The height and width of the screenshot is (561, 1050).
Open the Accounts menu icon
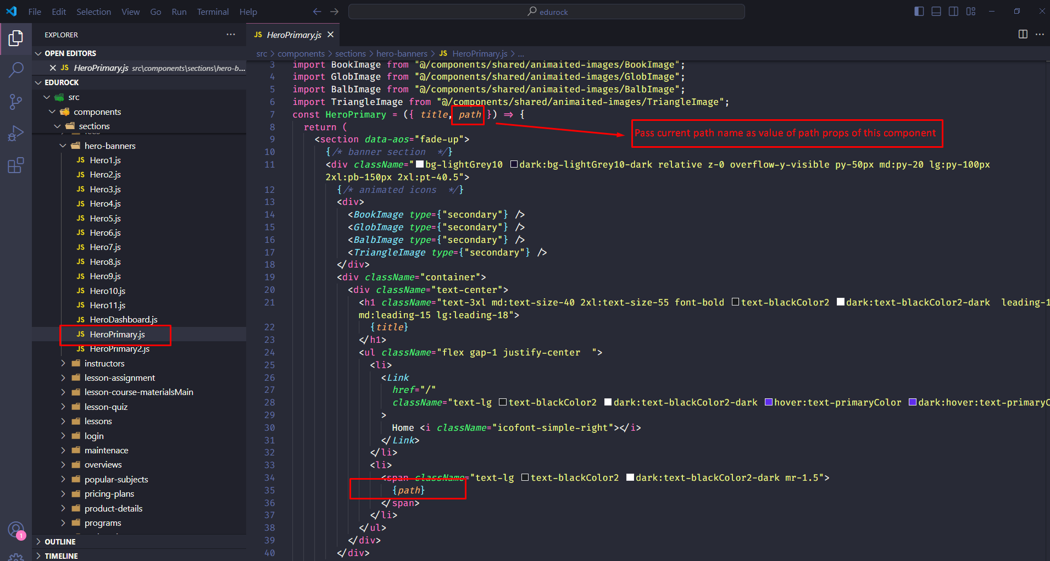point(16,530)
